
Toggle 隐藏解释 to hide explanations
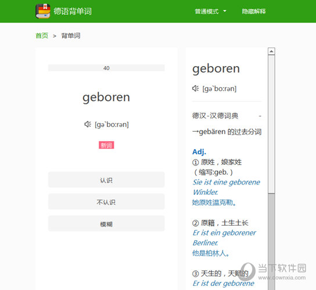point(254,11)
